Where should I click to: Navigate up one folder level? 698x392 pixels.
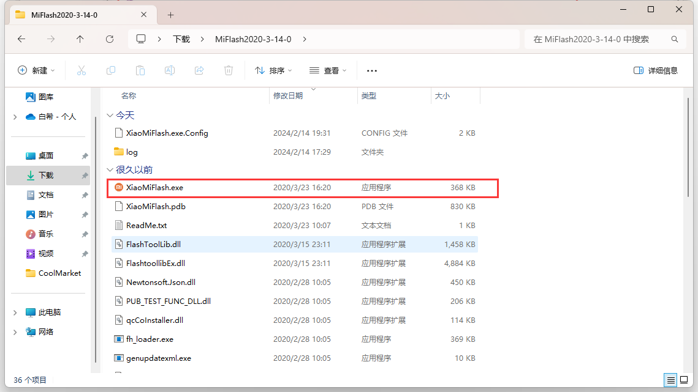point(80,39)
